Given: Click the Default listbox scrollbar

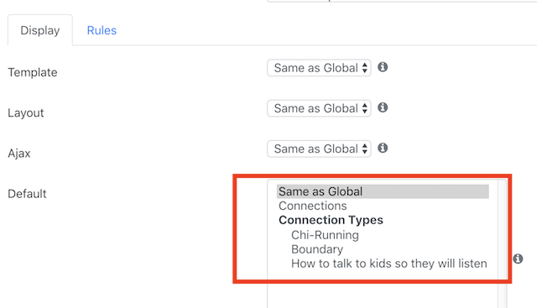Looking at the screenshot, I should (x=503, y=244).
